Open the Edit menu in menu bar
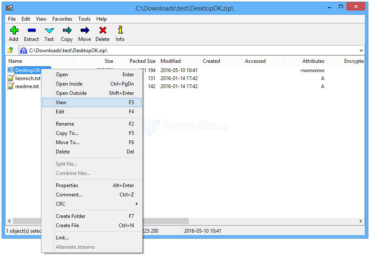This screenshot has width=370, height=255. click(26, 19)
